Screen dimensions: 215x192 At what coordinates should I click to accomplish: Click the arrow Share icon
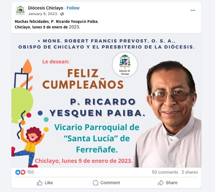click(161, 183)
